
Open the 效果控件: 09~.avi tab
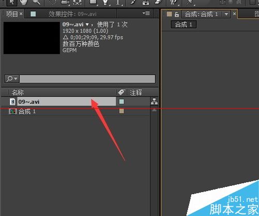click(x=73, y=14)
